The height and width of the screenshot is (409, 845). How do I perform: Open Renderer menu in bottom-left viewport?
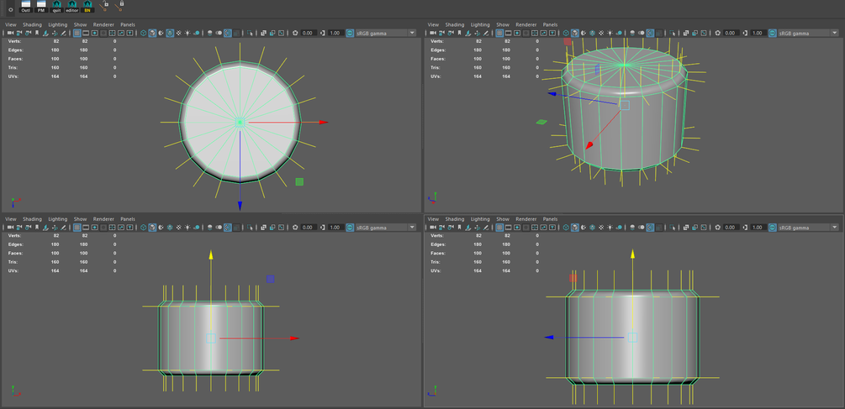click(103, 219)
